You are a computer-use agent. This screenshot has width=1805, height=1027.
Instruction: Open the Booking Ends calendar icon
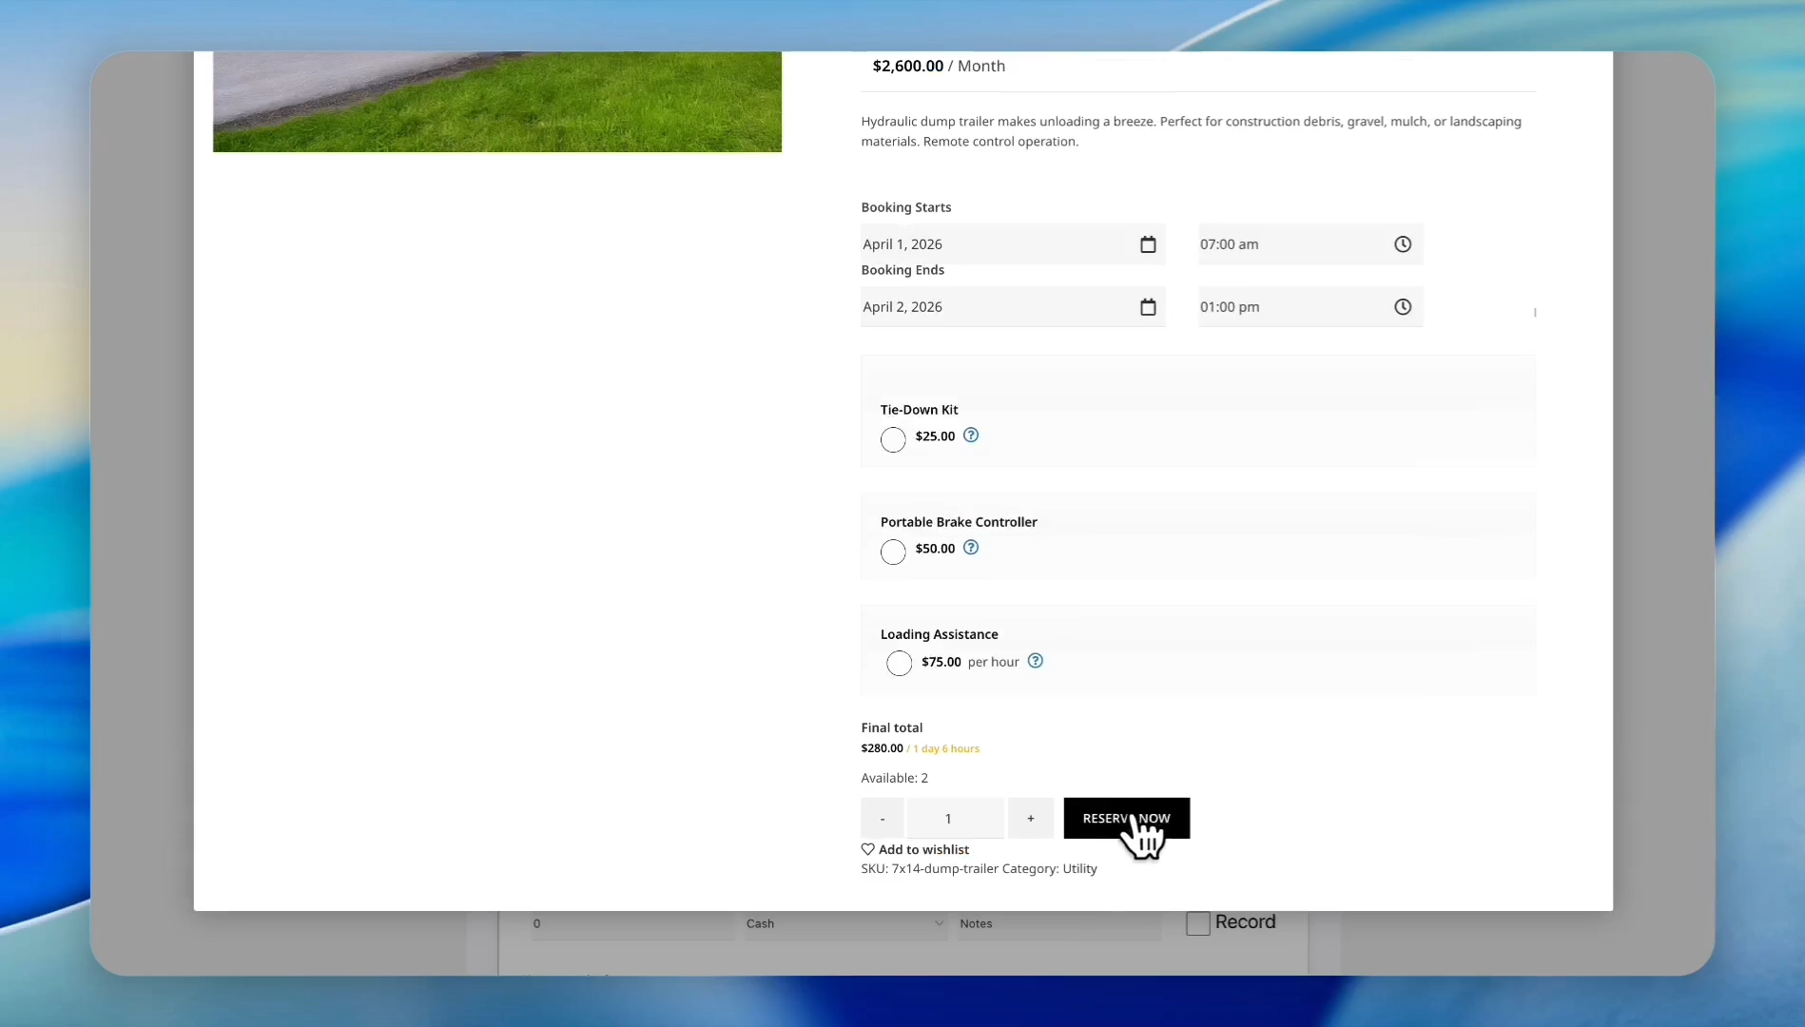point(1148,307)
